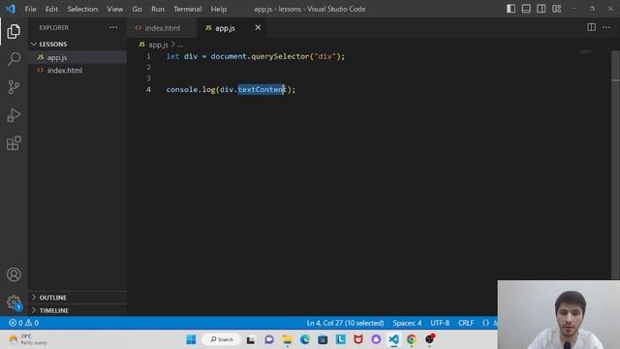Click line number 4 in the gutter
The image size is (620, 349).
(148, 89)
